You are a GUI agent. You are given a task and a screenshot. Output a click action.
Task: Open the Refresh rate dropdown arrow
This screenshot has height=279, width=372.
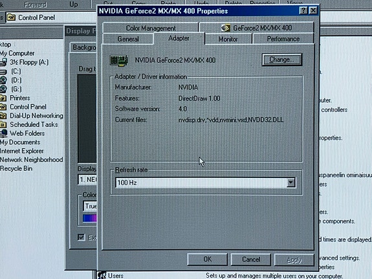point(290,183)
